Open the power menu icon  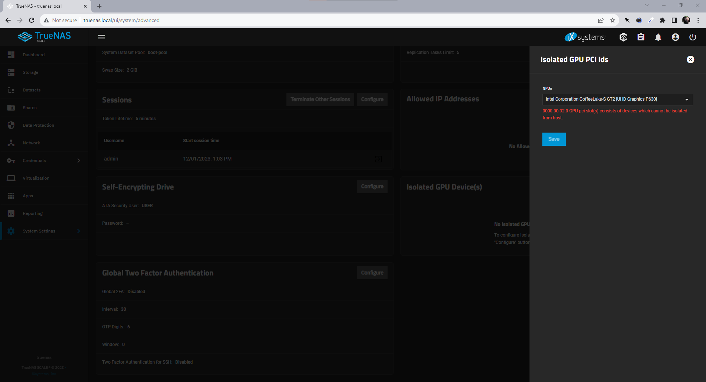[692, 37]
